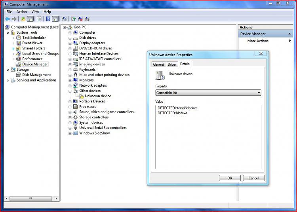Select Disk Management under Storage
Image resolution: width=297 pixels, height=212 pixels.
tap(36, 75)
